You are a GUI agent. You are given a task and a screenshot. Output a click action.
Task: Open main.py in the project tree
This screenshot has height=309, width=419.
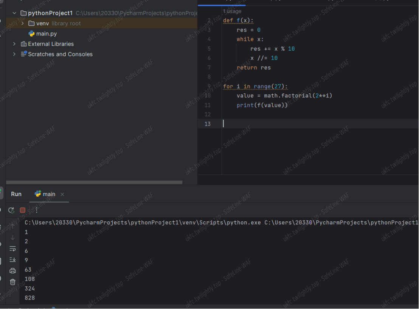[x=46, y=34]
